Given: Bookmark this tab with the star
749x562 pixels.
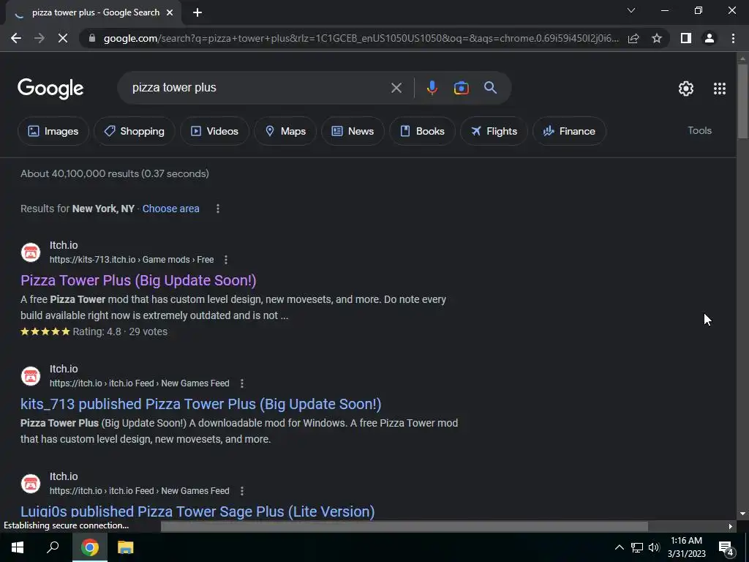Looking at the screenshot, I should (657, 38).
